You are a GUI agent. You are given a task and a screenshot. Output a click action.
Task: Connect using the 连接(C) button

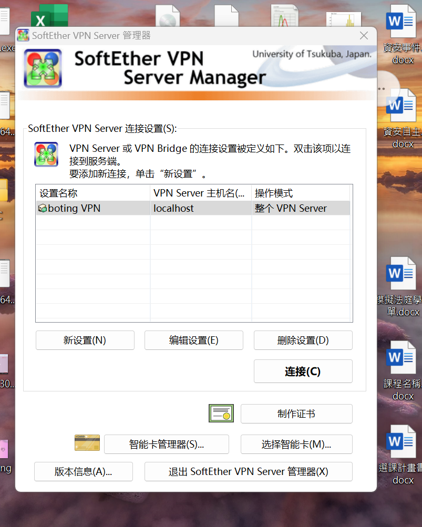click(x=303, y=371)
